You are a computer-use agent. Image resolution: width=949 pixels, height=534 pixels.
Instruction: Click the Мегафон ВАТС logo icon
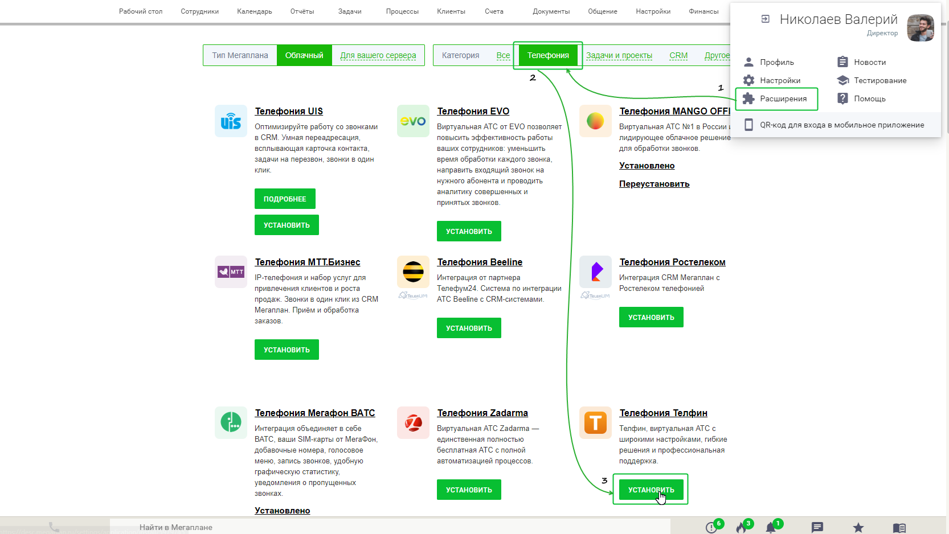(231, 422)
